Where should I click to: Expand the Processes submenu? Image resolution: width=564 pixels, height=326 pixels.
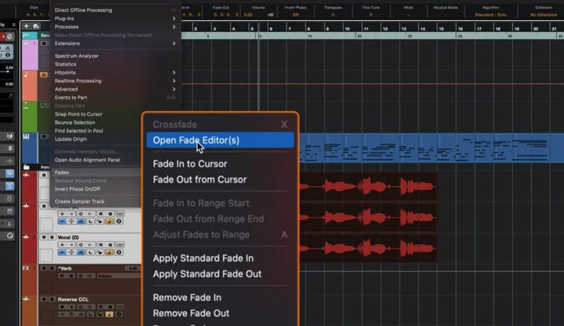click(x=115, y=26)
